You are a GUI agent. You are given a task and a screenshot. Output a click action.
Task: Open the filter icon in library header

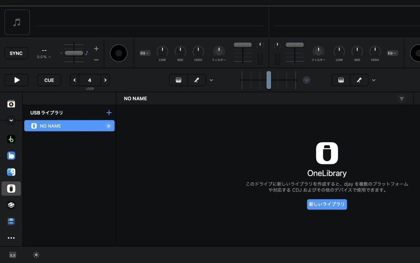click(x=402, y=99)
